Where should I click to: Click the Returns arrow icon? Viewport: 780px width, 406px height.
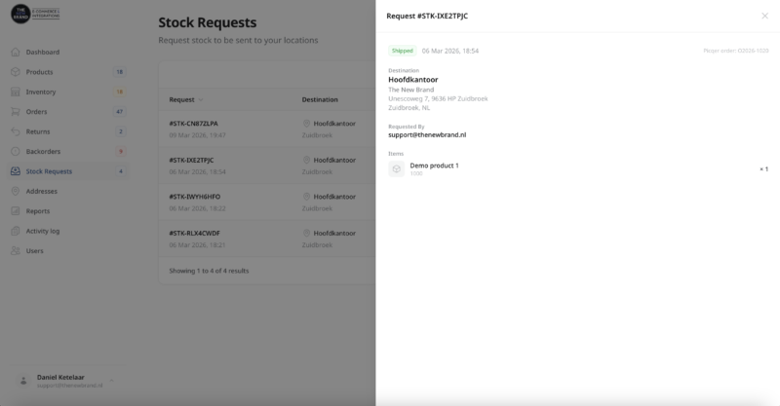click(x=16, y=131)
